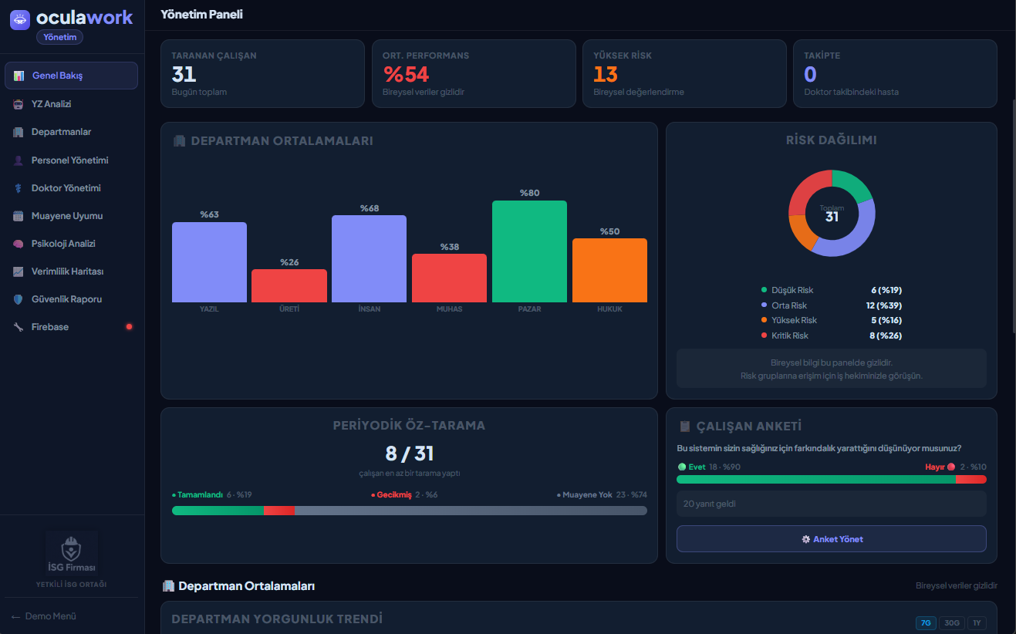Viewport: 1016px width, 634px height.
Task: Click the Departman Ortalamaları building icon
Action: [x=169, y=586]
